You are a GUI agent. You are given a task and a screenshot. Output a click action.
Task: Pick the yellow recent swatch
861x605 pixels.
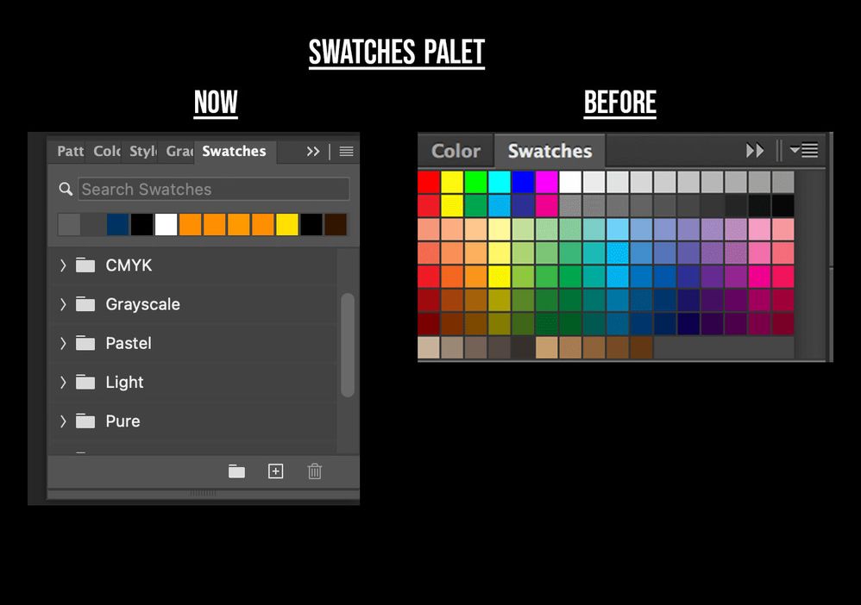click(287, 225)
